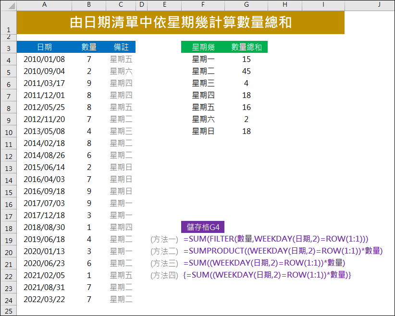The width and height of the screenshot is (395, 316).
Task: Select total 15 for 星期一
Action: tap(247, 59)
